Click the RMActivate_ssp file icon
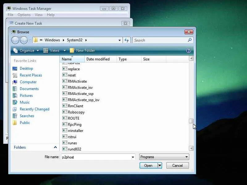The width and height of the screenshot is (247, 185). (x=65, y=93)
